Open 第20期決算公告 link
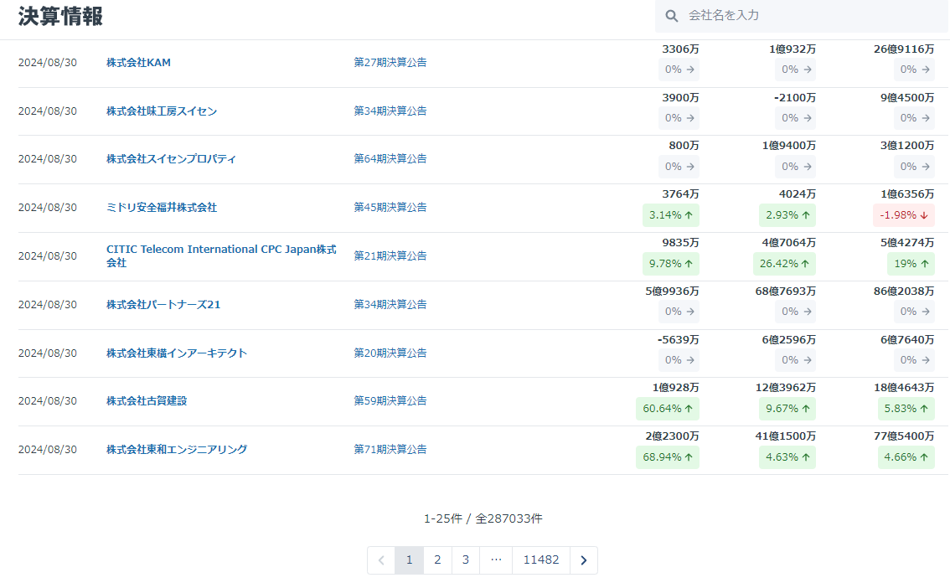Viewport: 950px width, 588px height. (390, 353)
